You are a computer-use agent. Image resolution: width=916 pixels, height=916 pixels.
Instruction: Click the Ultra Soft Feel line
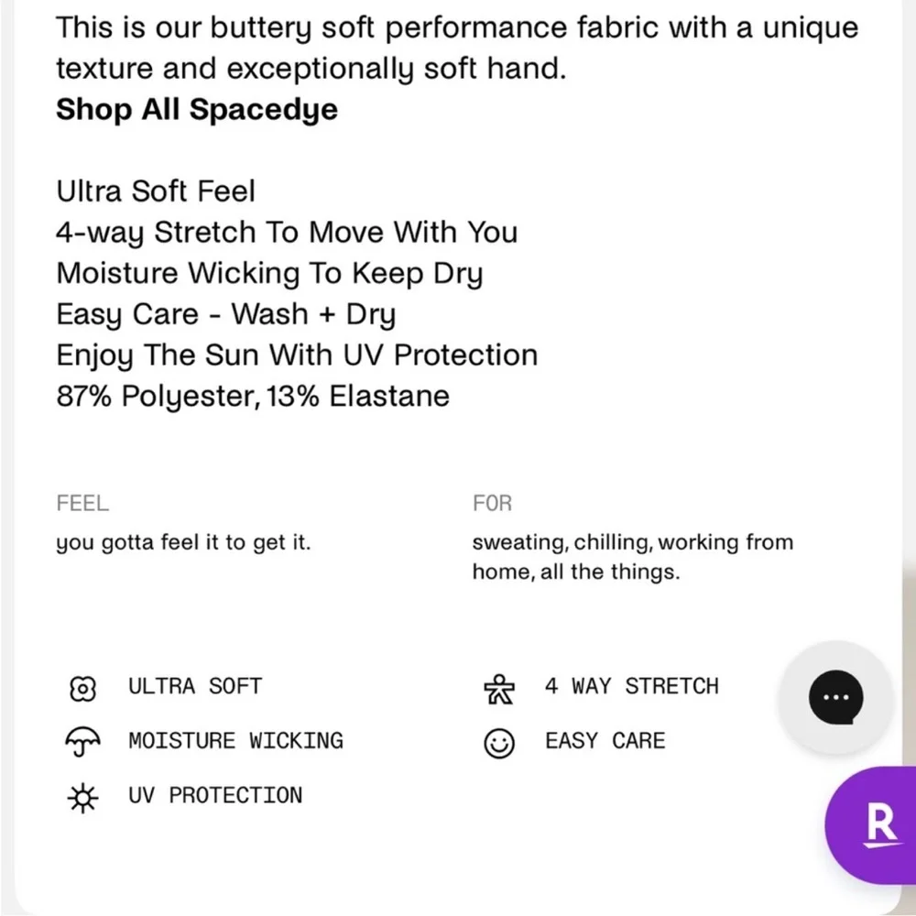pos(156,191)
